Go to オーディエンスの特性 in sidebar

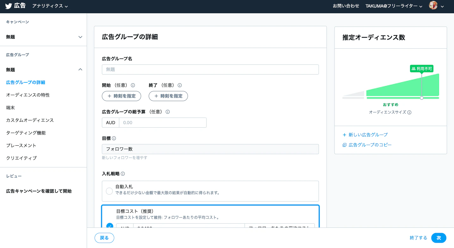pos(28,95)
